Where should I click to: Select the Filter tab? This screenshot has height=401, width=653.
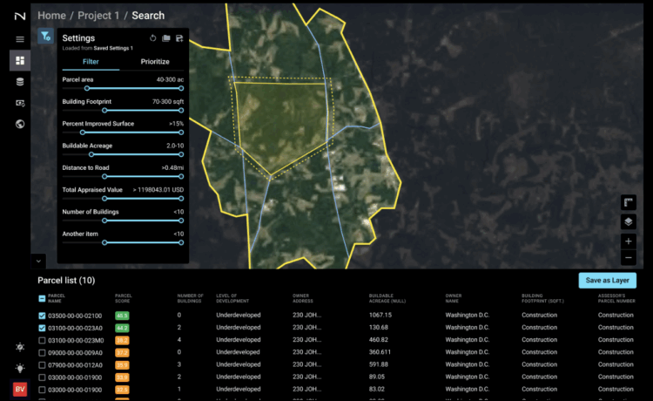[90, 62]
